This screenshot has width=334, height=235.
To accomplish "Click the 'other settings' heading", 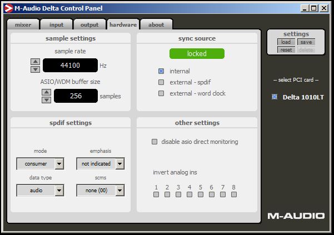I will click(x=197, y=123).
